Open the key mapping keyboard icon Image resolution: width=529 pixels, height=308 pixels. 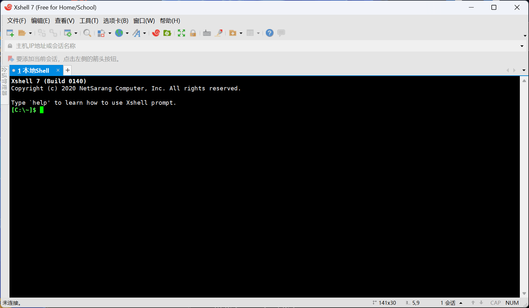coord(207,33)
